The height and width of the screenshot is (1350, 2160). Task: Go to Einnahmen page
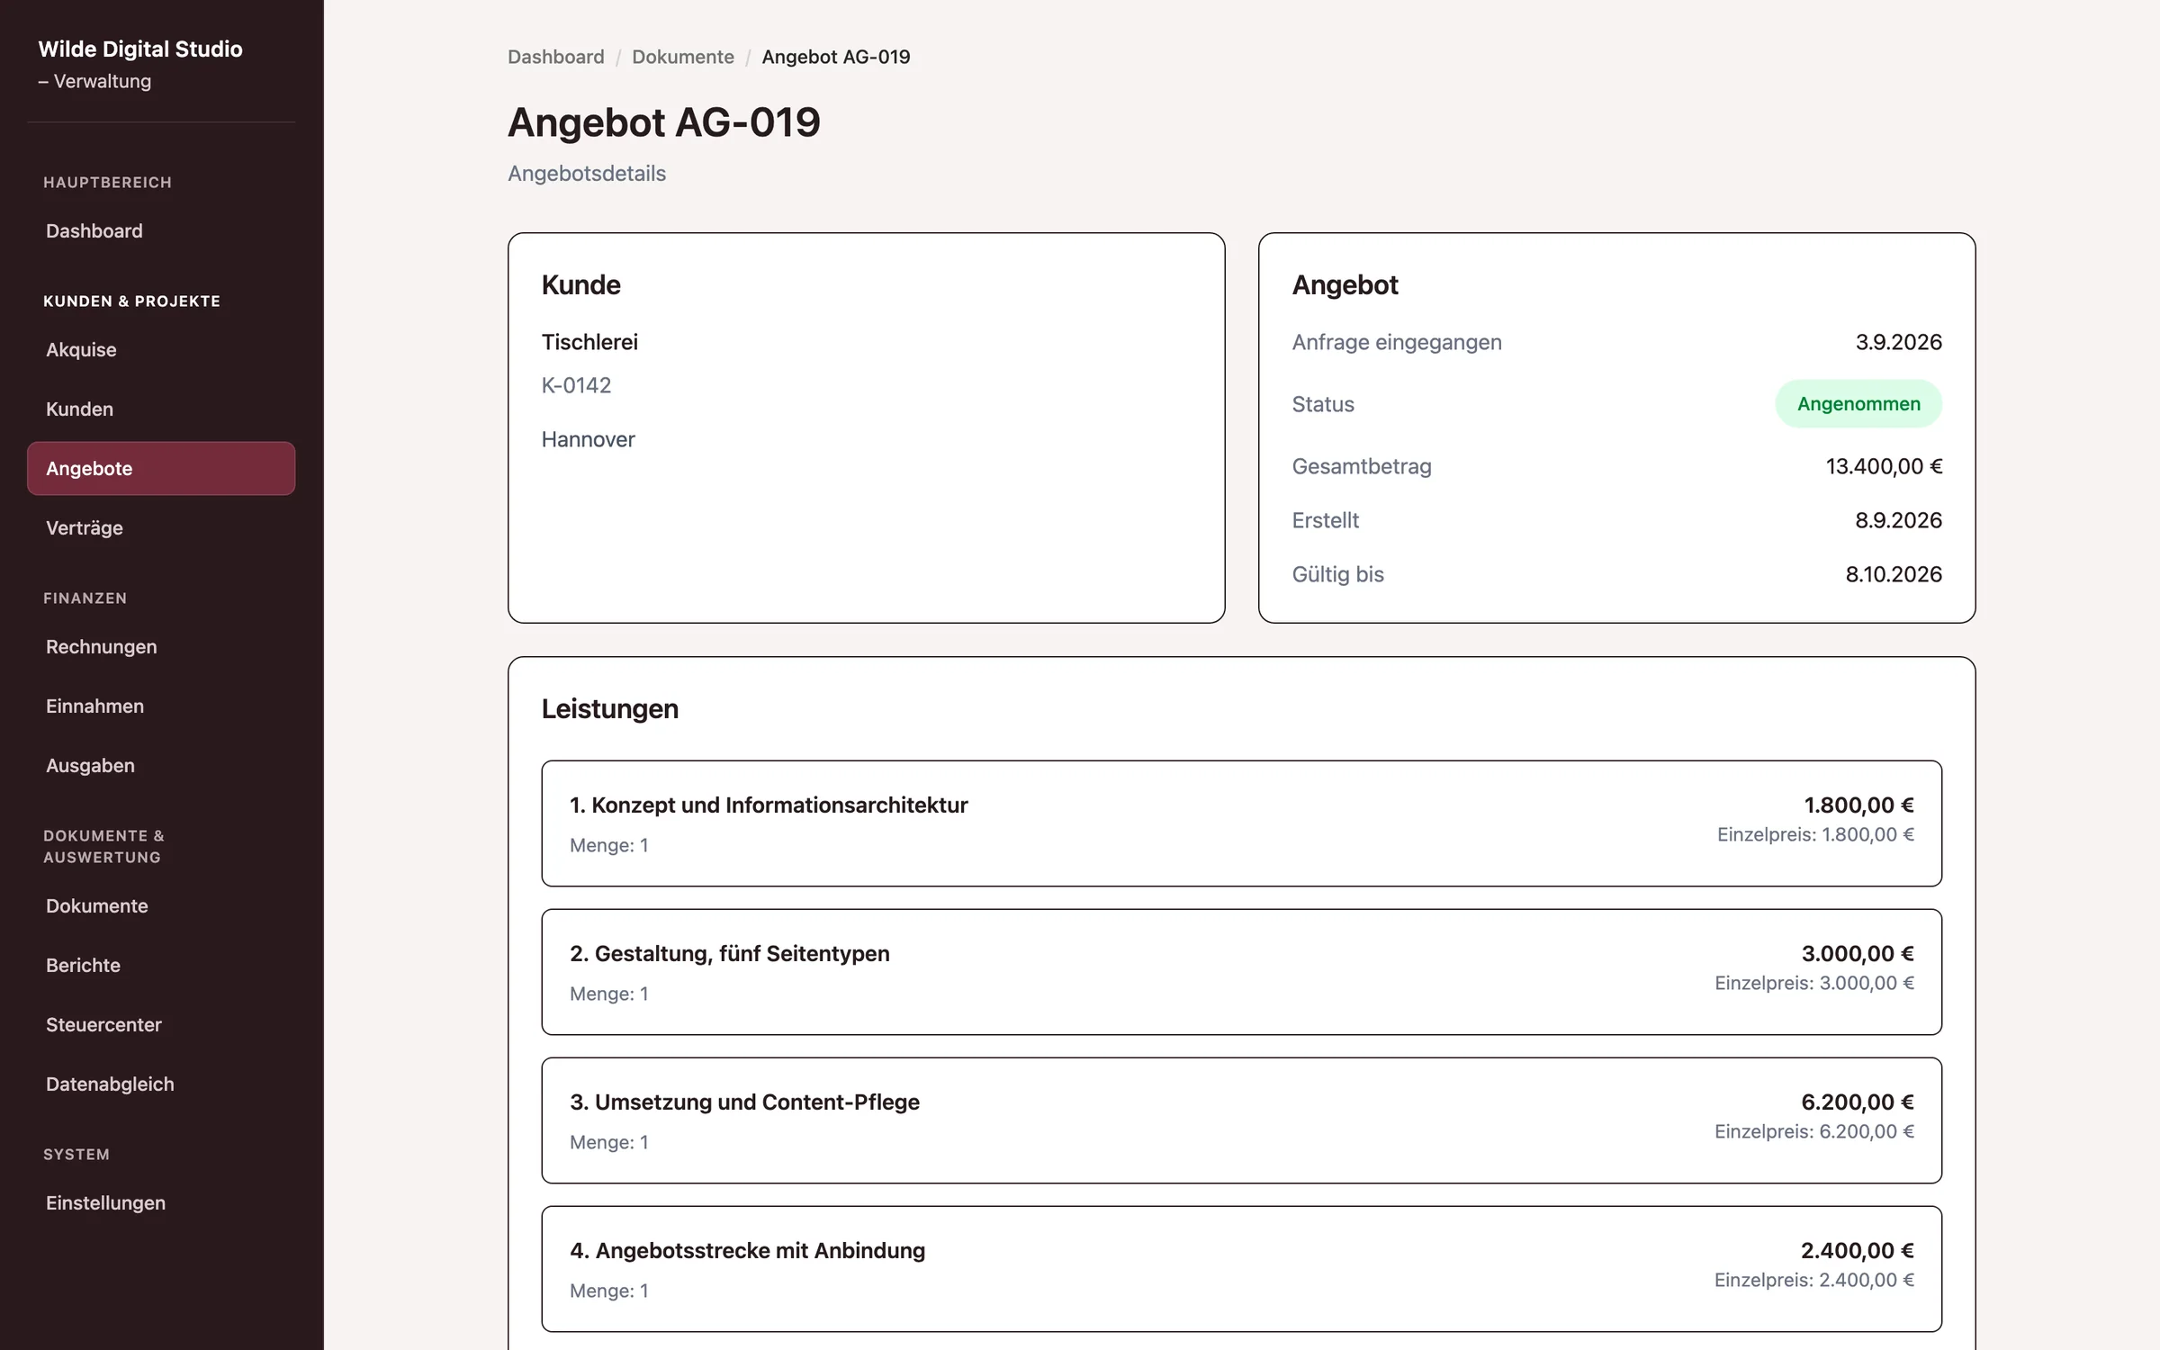pyautogui.click(x=161, y=706)
